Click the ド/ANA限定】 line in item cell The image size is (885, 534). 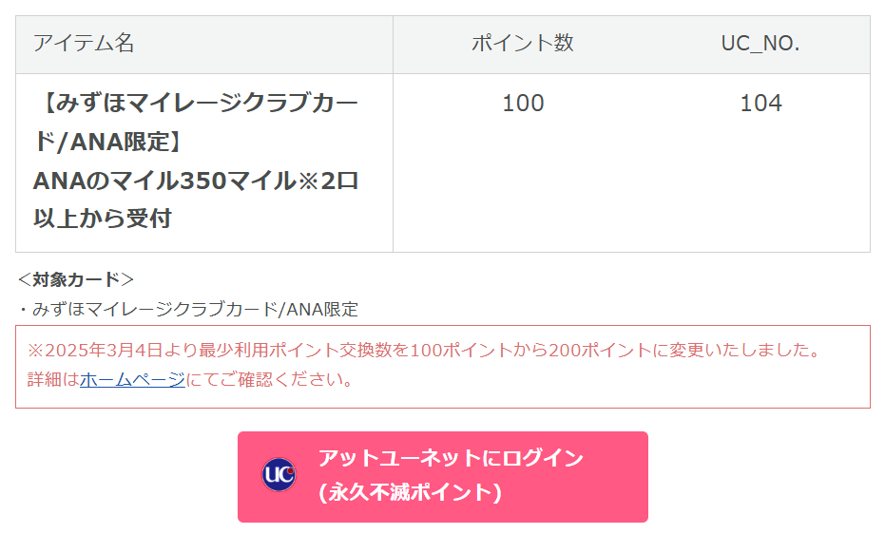pyautogui.click(x=107, y=143)
